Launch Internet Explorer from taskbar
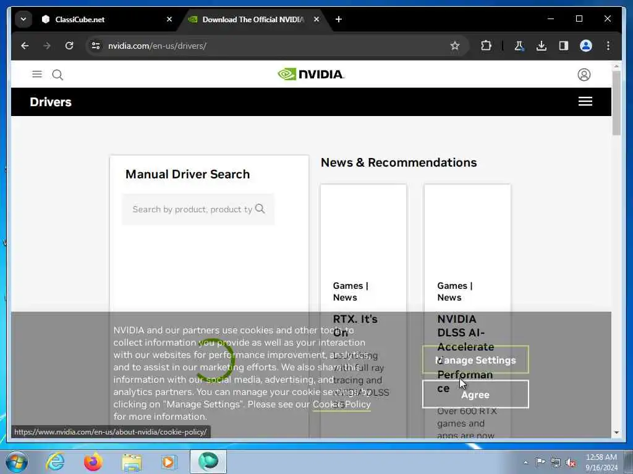The width and height of the screenshot is (633, 474). (55, 462)
